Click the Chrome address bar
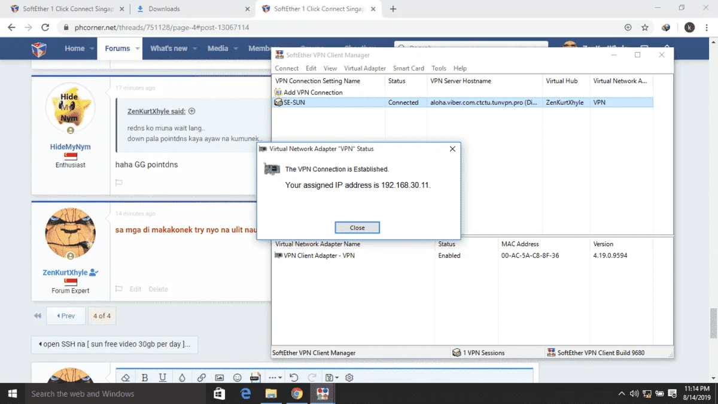The image size is (718, 404). (x=341, y=28)
